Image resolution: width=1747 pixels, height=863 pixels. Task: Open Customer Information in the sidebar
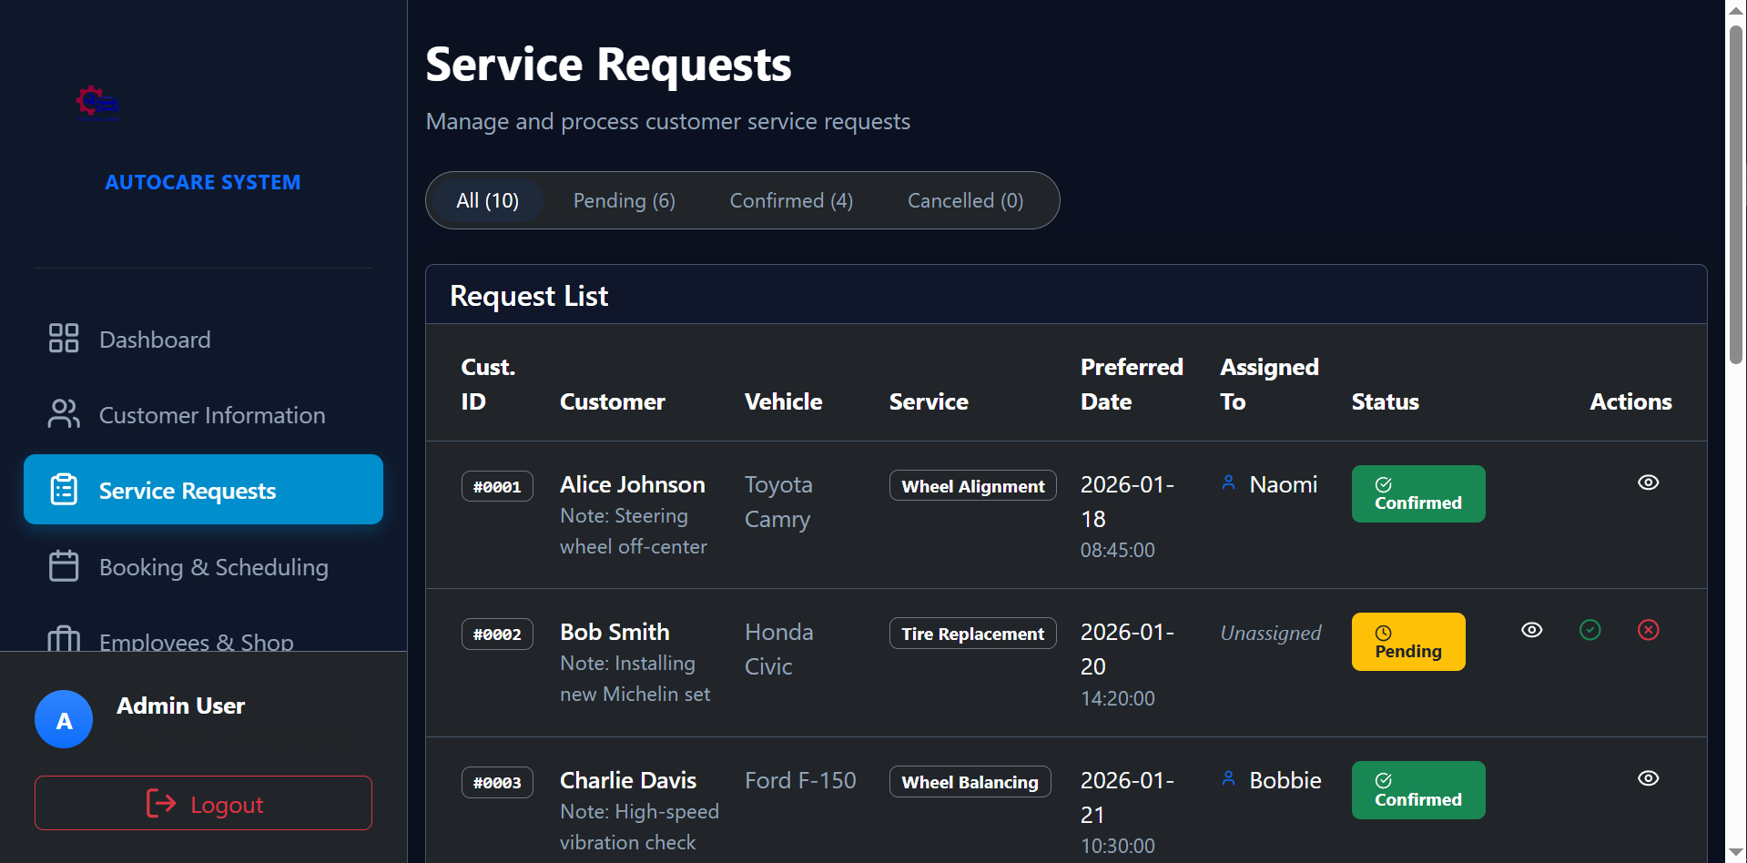click(x=203, y=414)
